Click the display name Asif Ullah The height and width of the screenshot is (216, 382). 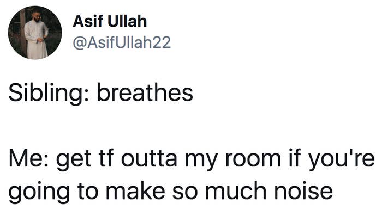coord(110,21)
